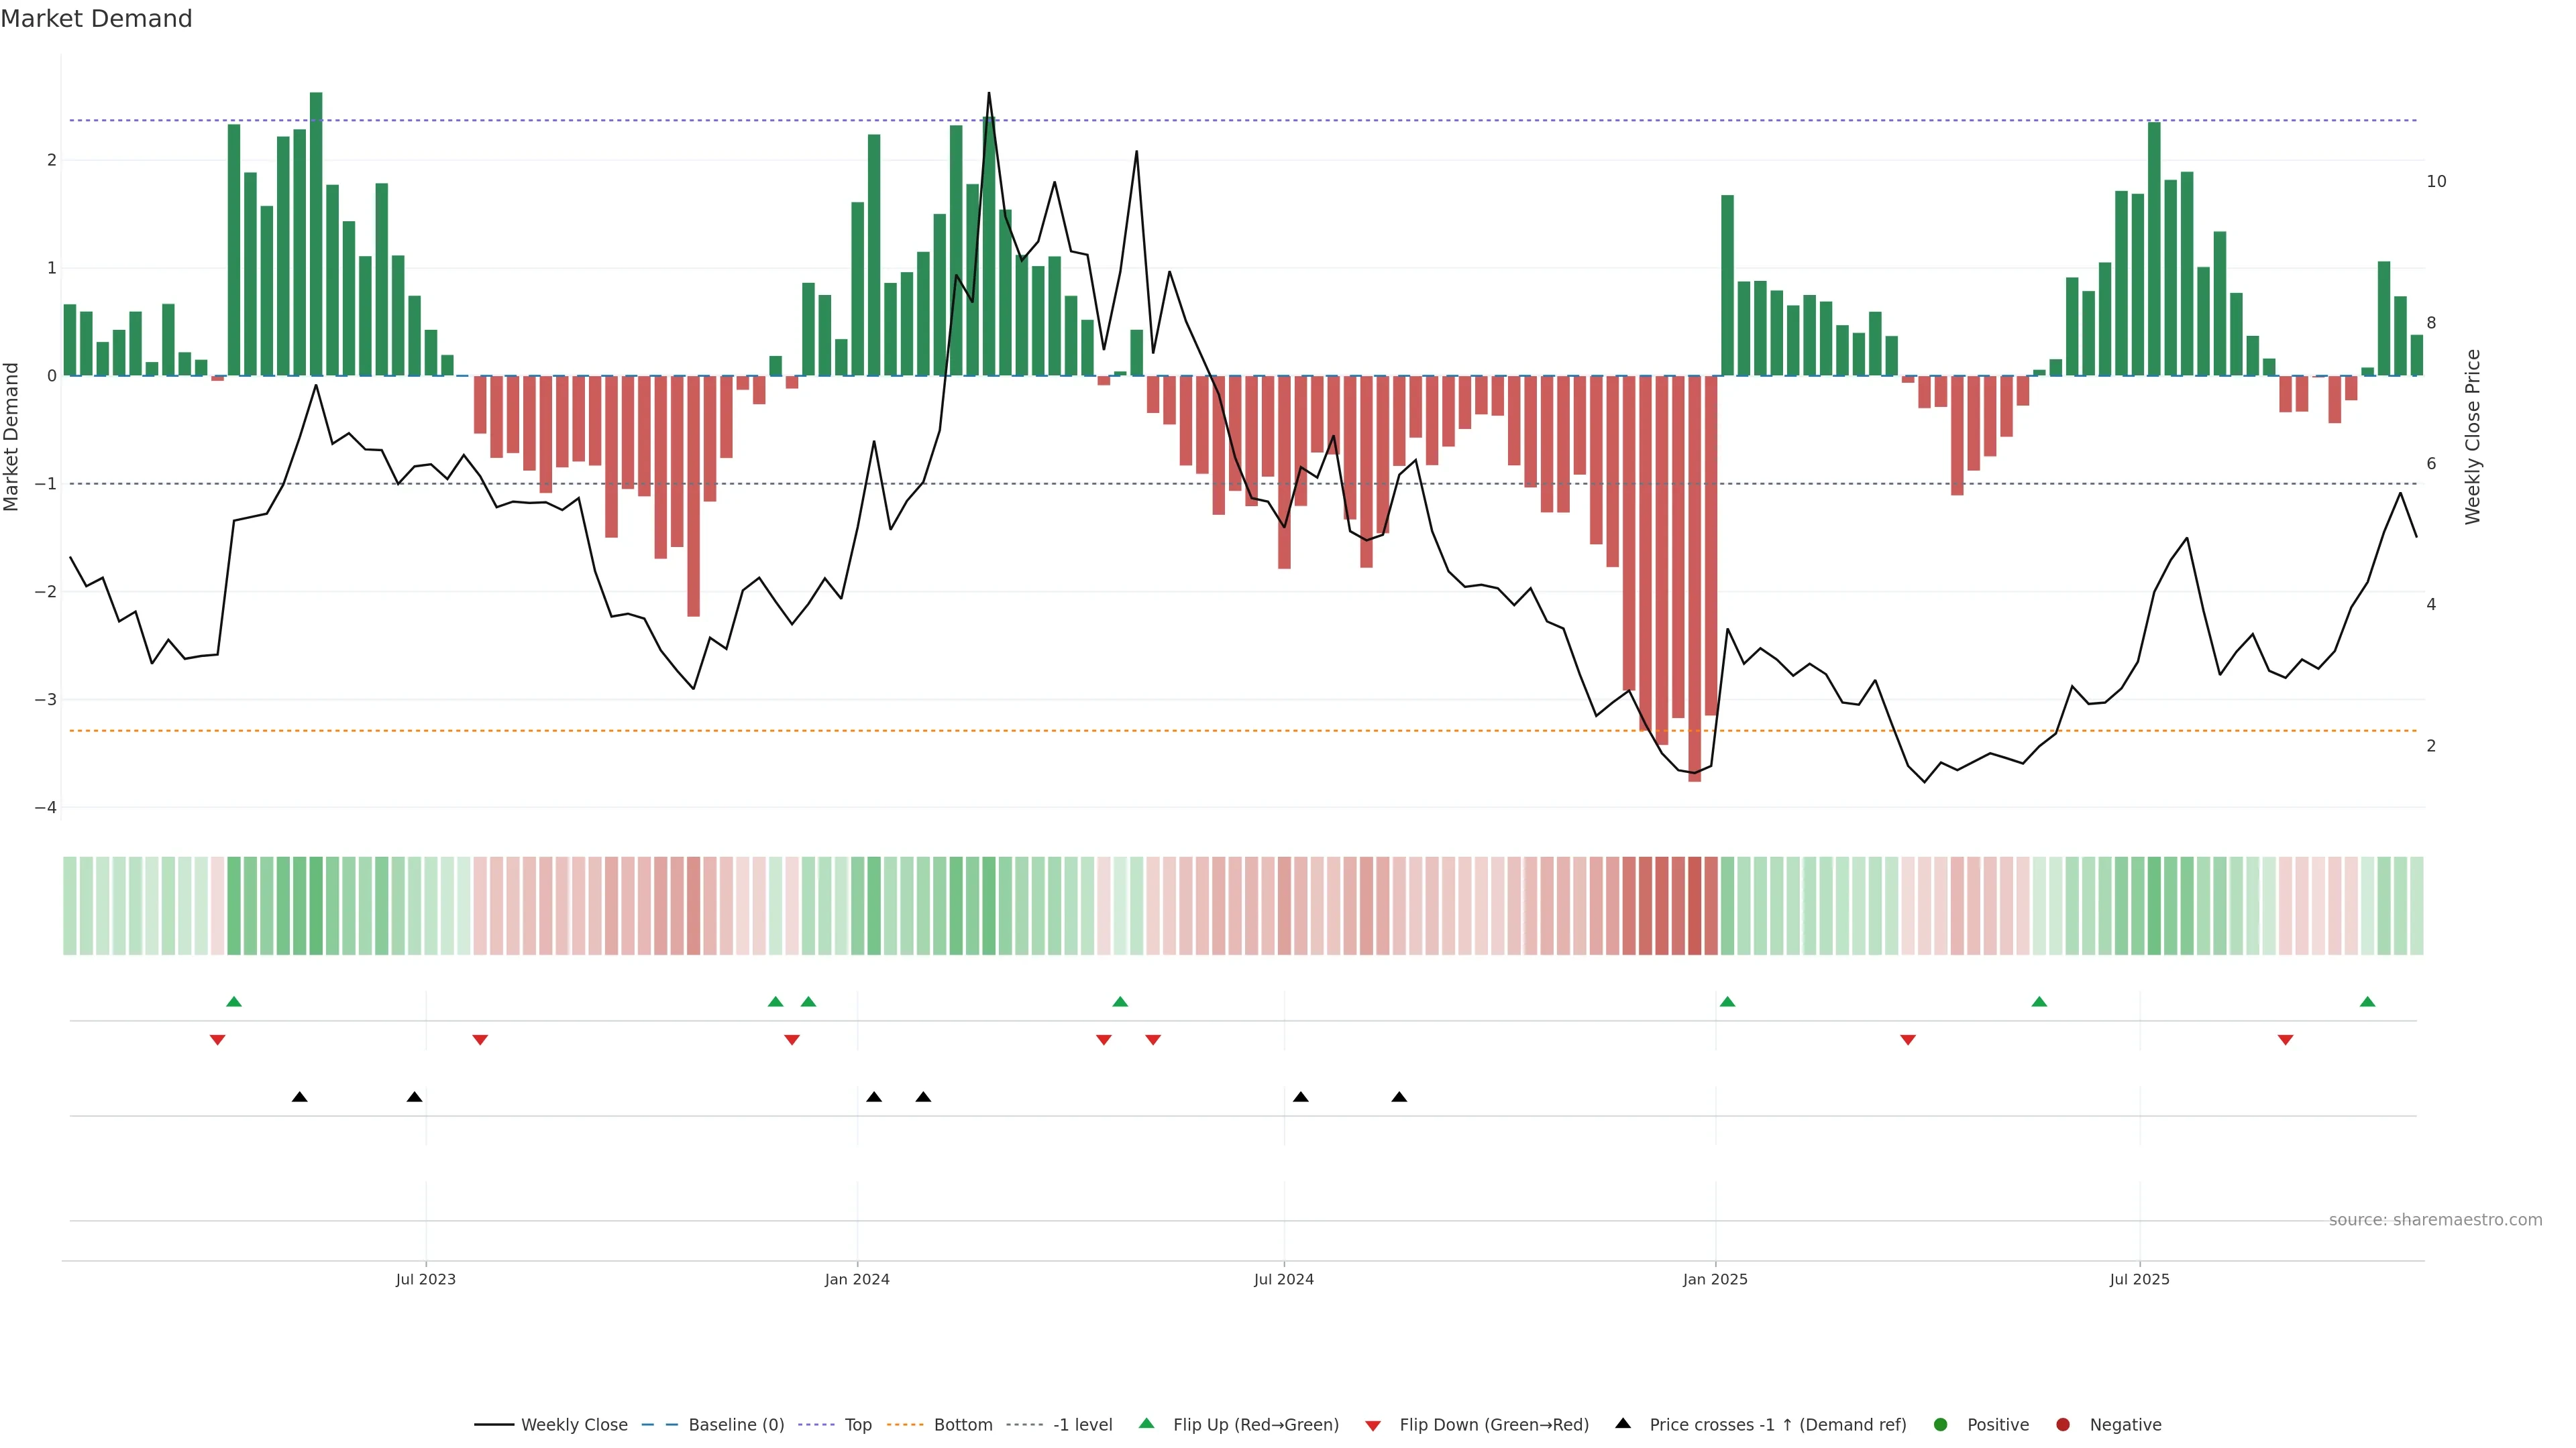Click the -1 level legend item
Viewport: 2576px width, 1448px height.
click(x=1082, y=1425)
